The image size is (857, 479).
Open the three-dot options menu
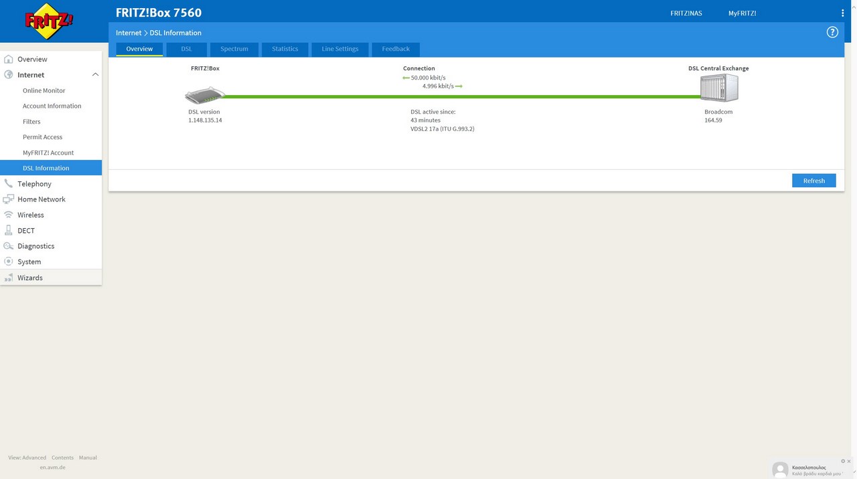click(x=843, y=13)
